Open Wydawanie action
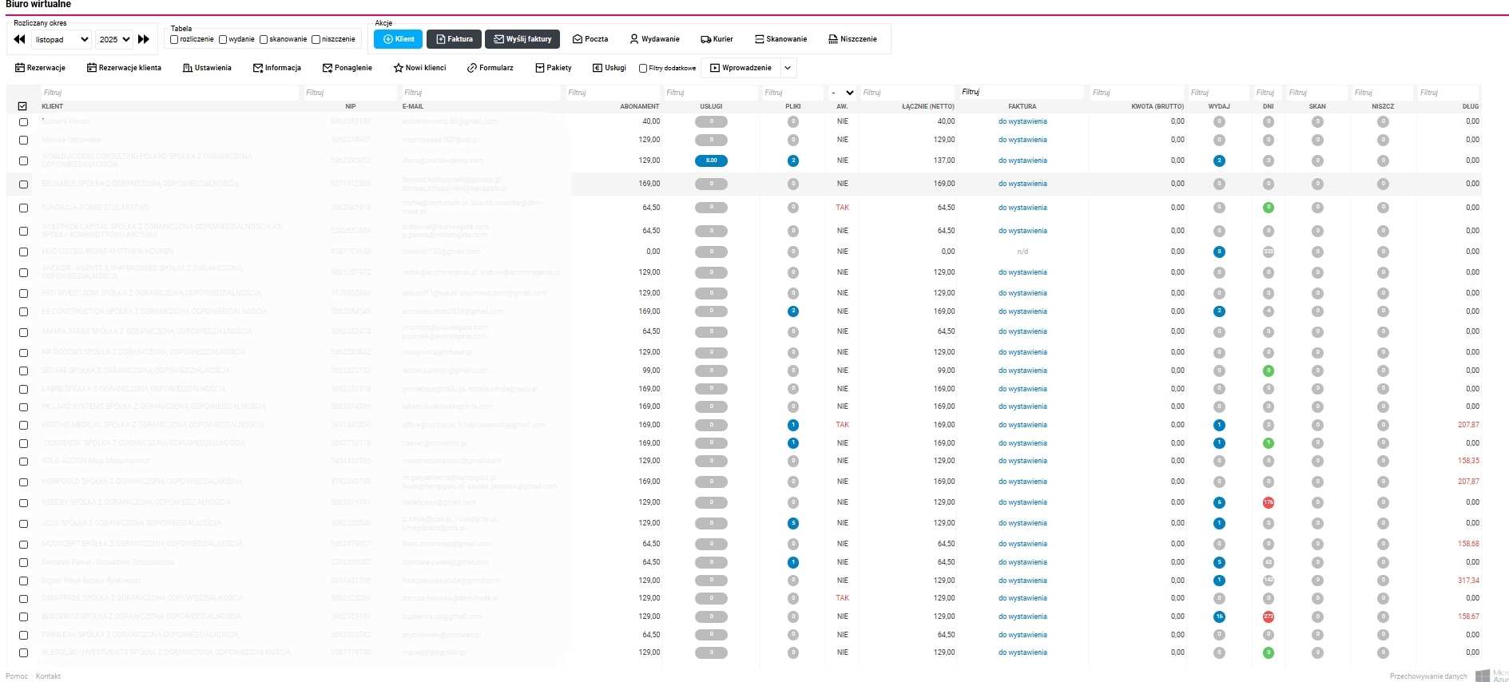 654,39
